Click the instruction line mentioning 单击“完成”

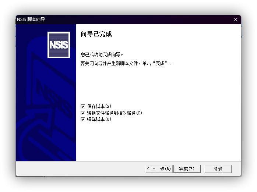click(x=126, y=63)
